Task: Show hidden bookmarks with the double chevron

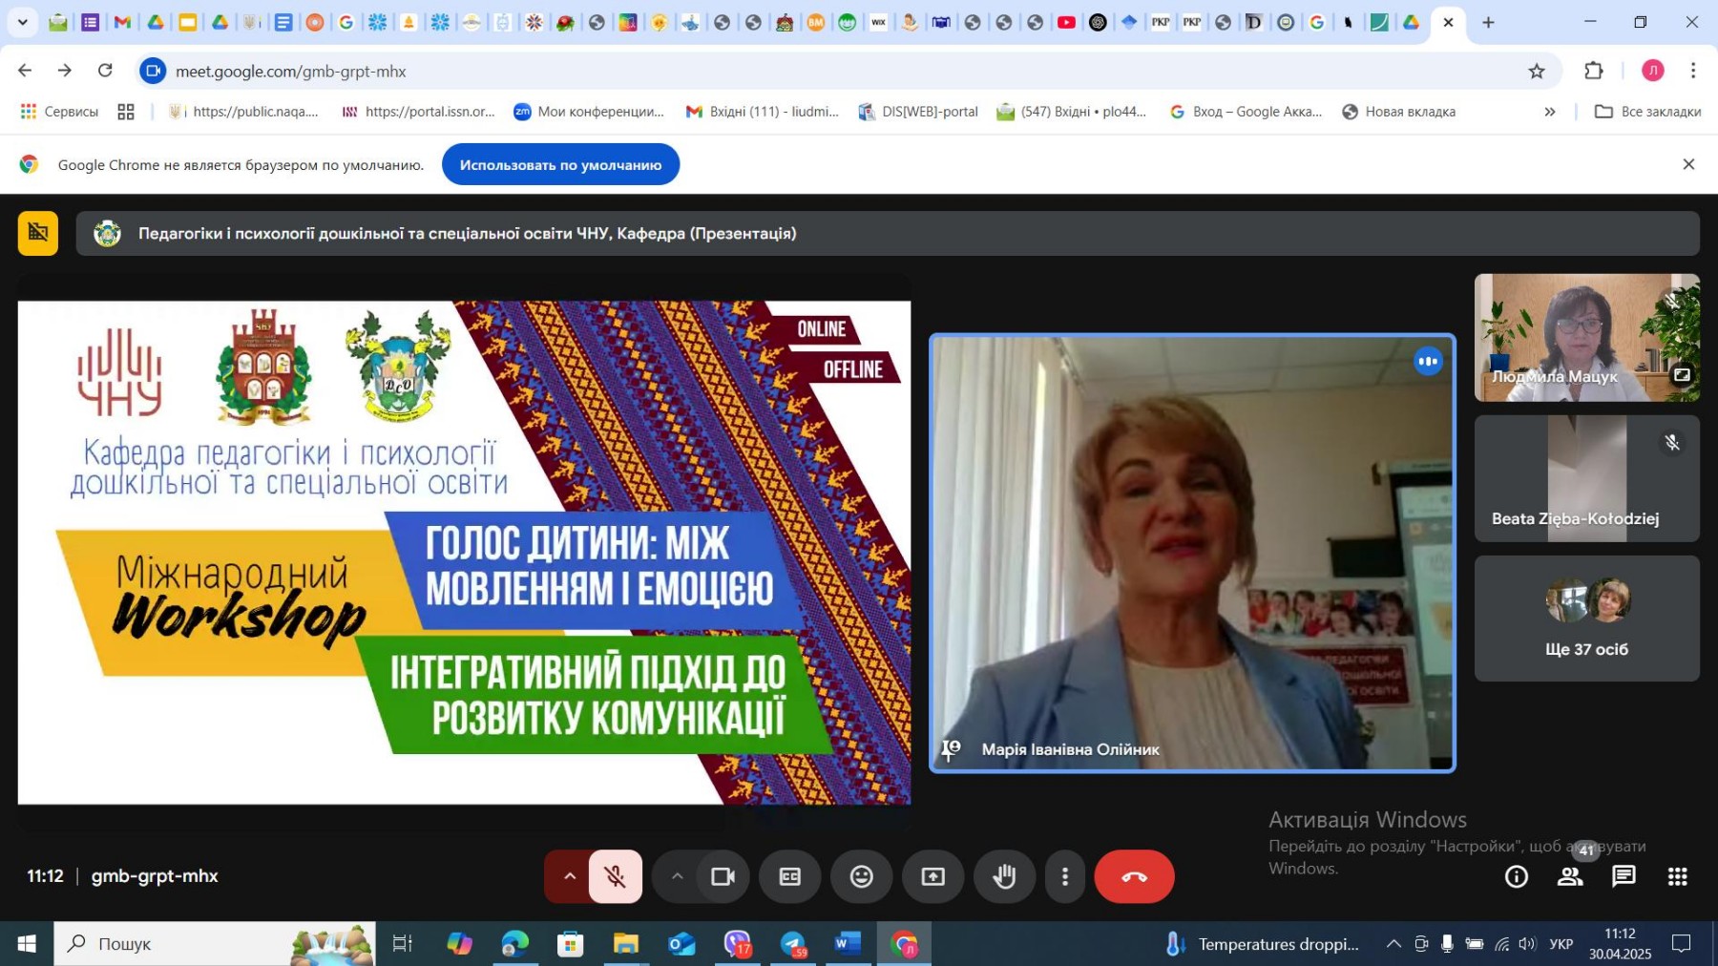Action: 1550,112
